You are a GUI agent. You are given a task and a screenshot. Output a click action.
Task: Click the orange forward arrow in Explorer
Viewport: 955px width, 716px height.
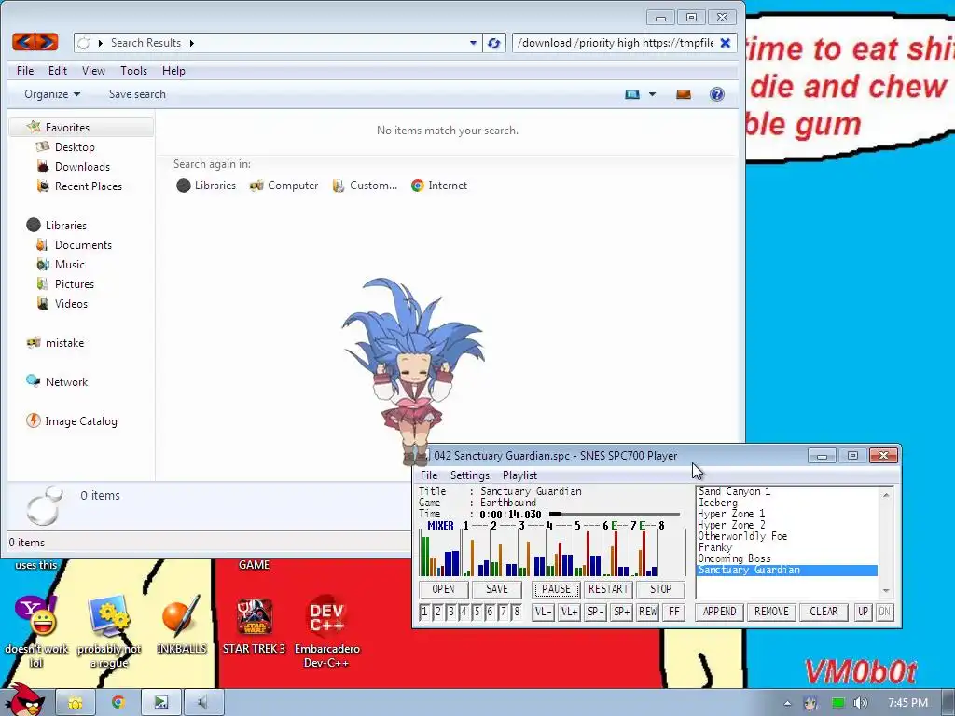47,42
